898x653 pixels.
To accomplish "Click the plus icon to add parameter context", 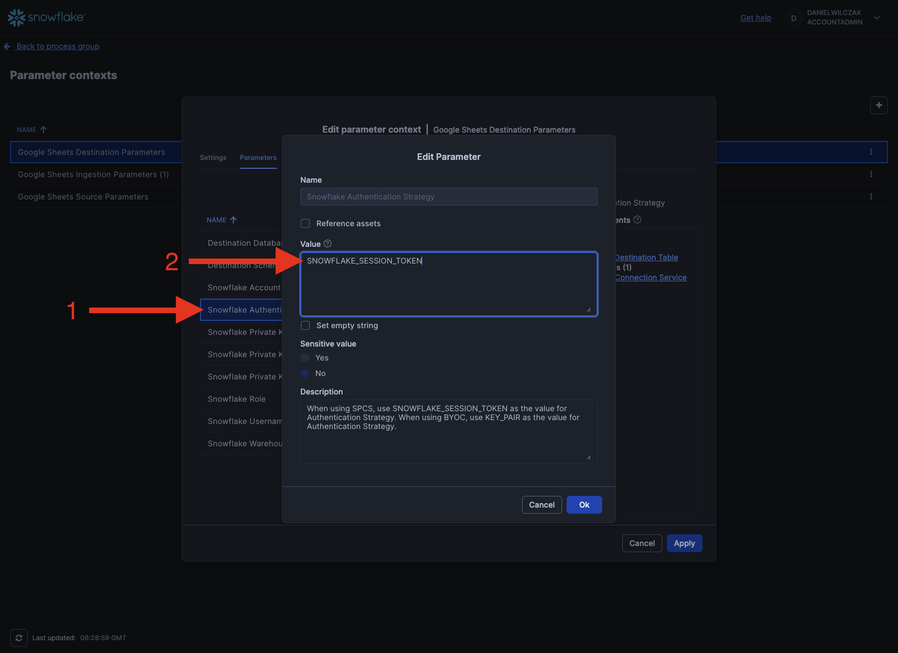I will (x=879, y=105).
